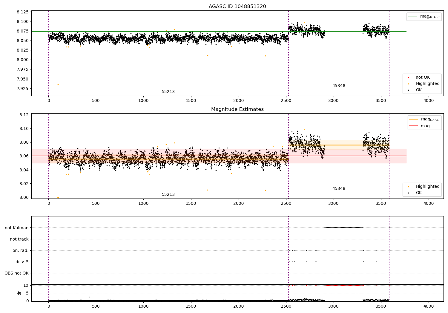Click the orange mag OBSID legend line

click(414, 119)
